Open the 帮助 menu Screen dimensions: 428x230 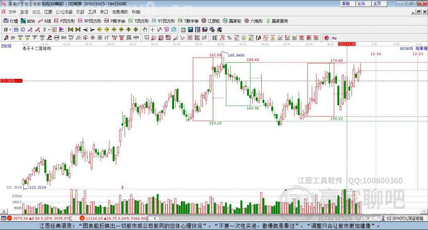coord(136,12)
